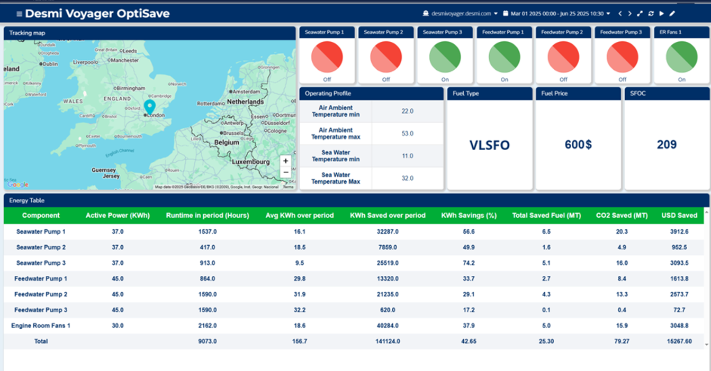Screen dimensions: 711x371
Task: Click the USD Saved column header
Action: click(679, 216)
